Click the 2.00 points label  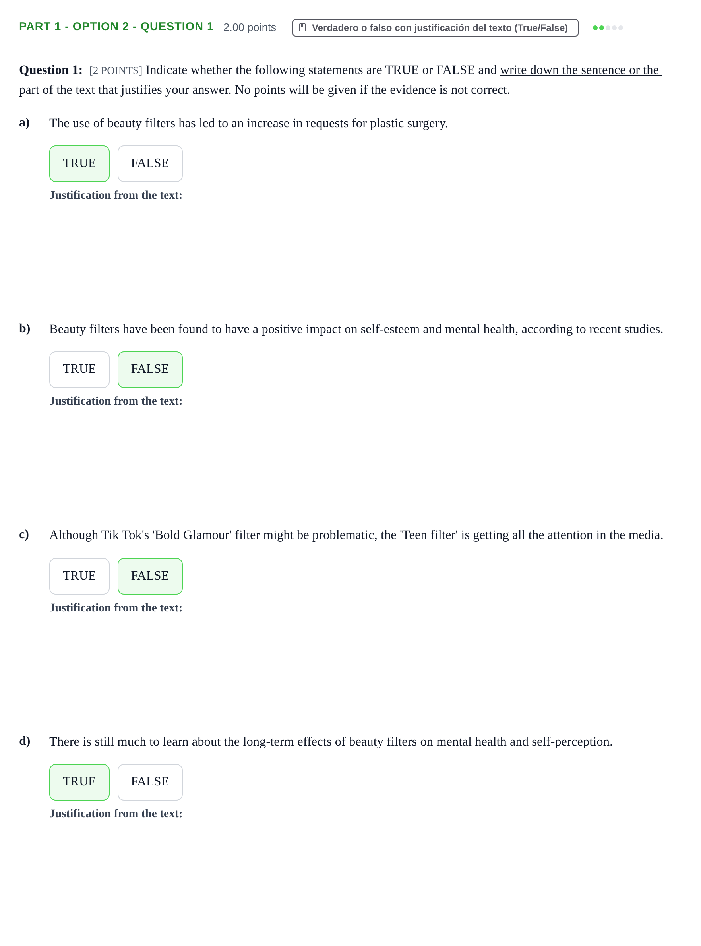pyautogui.click(x=250, y=27)
